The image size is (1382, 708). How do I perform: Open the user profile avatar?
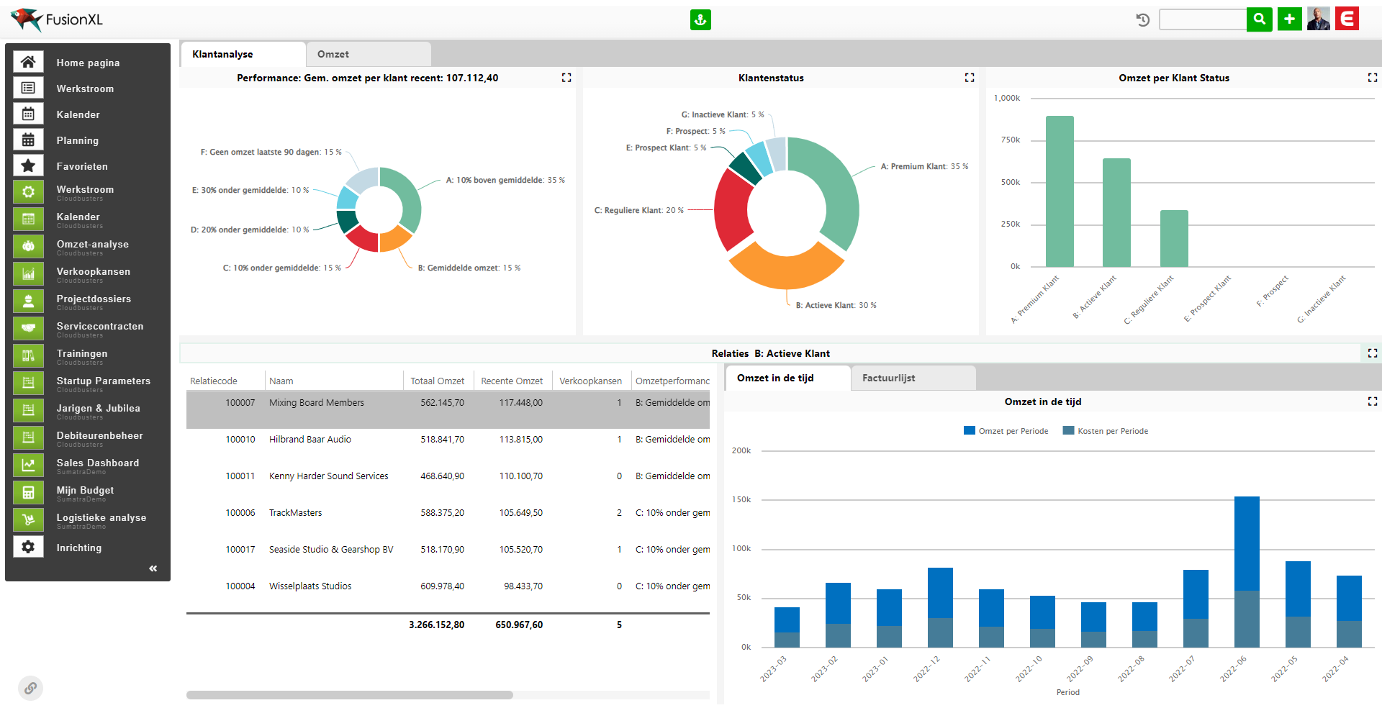click(x=1318, y=19)
